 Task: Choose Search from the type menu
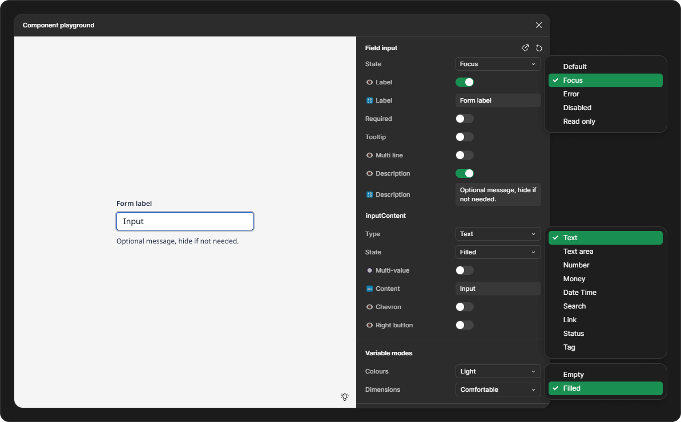tap(606, 306)
